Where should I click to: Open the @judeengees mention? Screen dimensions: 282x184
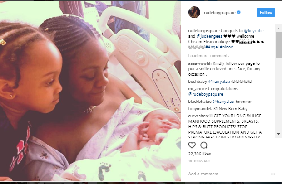[209, 36]
